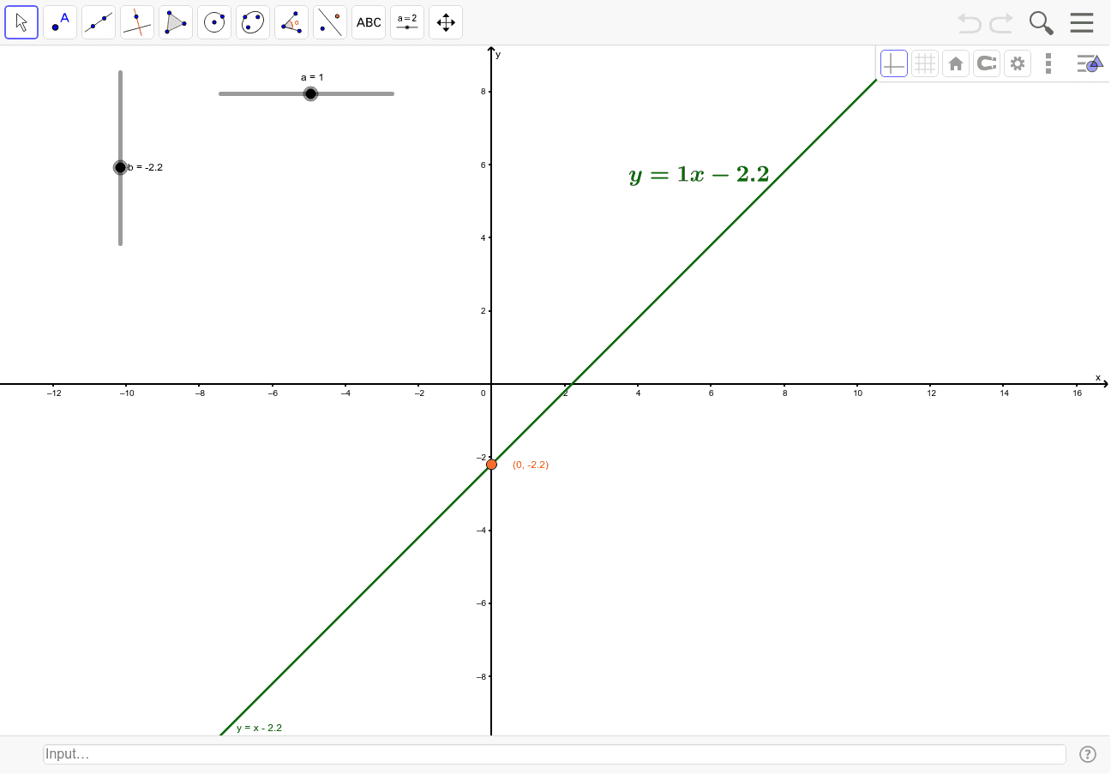This screenshot has height=774, width=1111.
Task: Open point capturing magnet options
Action: (x=987, y=63)
